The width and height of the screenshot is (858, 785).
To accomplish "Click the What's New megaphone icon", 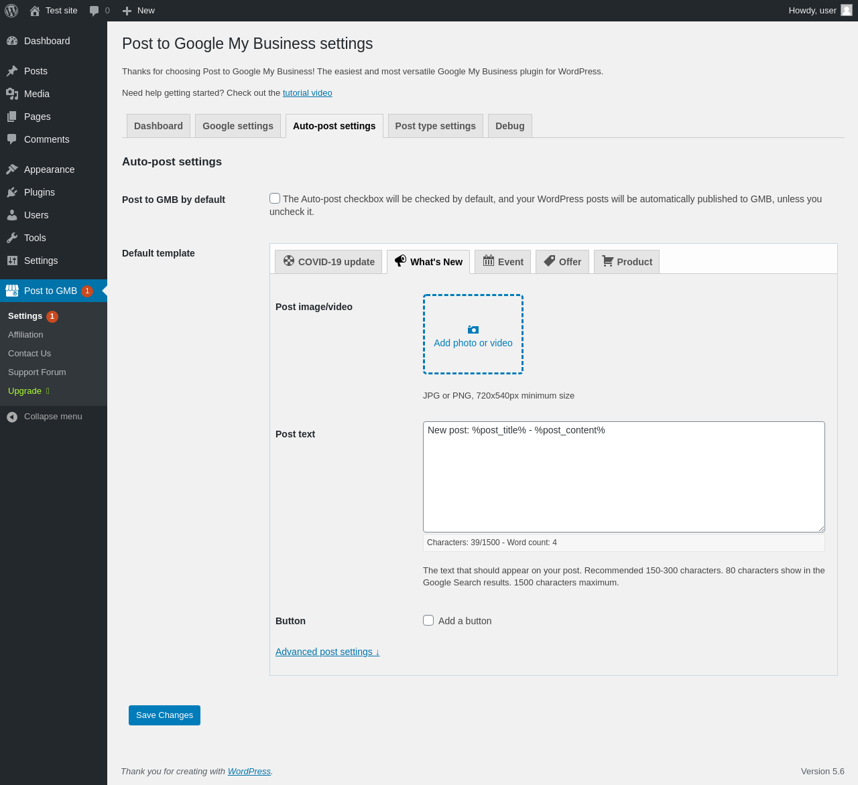I will click(x=400, y=261).
